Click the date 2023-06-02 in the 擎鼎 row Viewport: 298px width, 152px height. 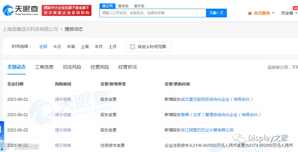18,115
